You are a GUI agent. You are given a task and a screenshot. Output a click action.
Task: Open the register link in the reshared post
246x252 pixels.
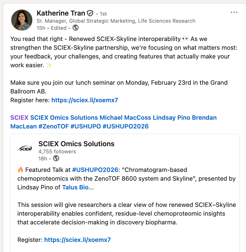click(78, 240)
